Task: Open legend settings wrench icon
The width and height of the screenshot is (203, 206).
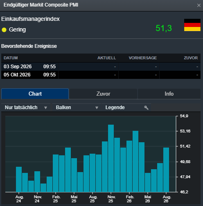Action: click(x=146, y=107)
